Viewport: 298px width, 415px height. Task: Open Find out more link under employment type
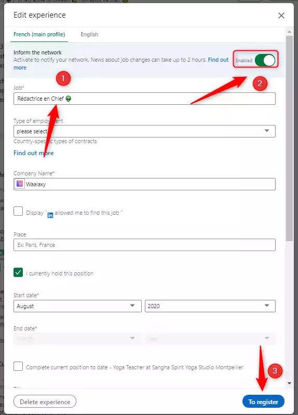[33, 153]
